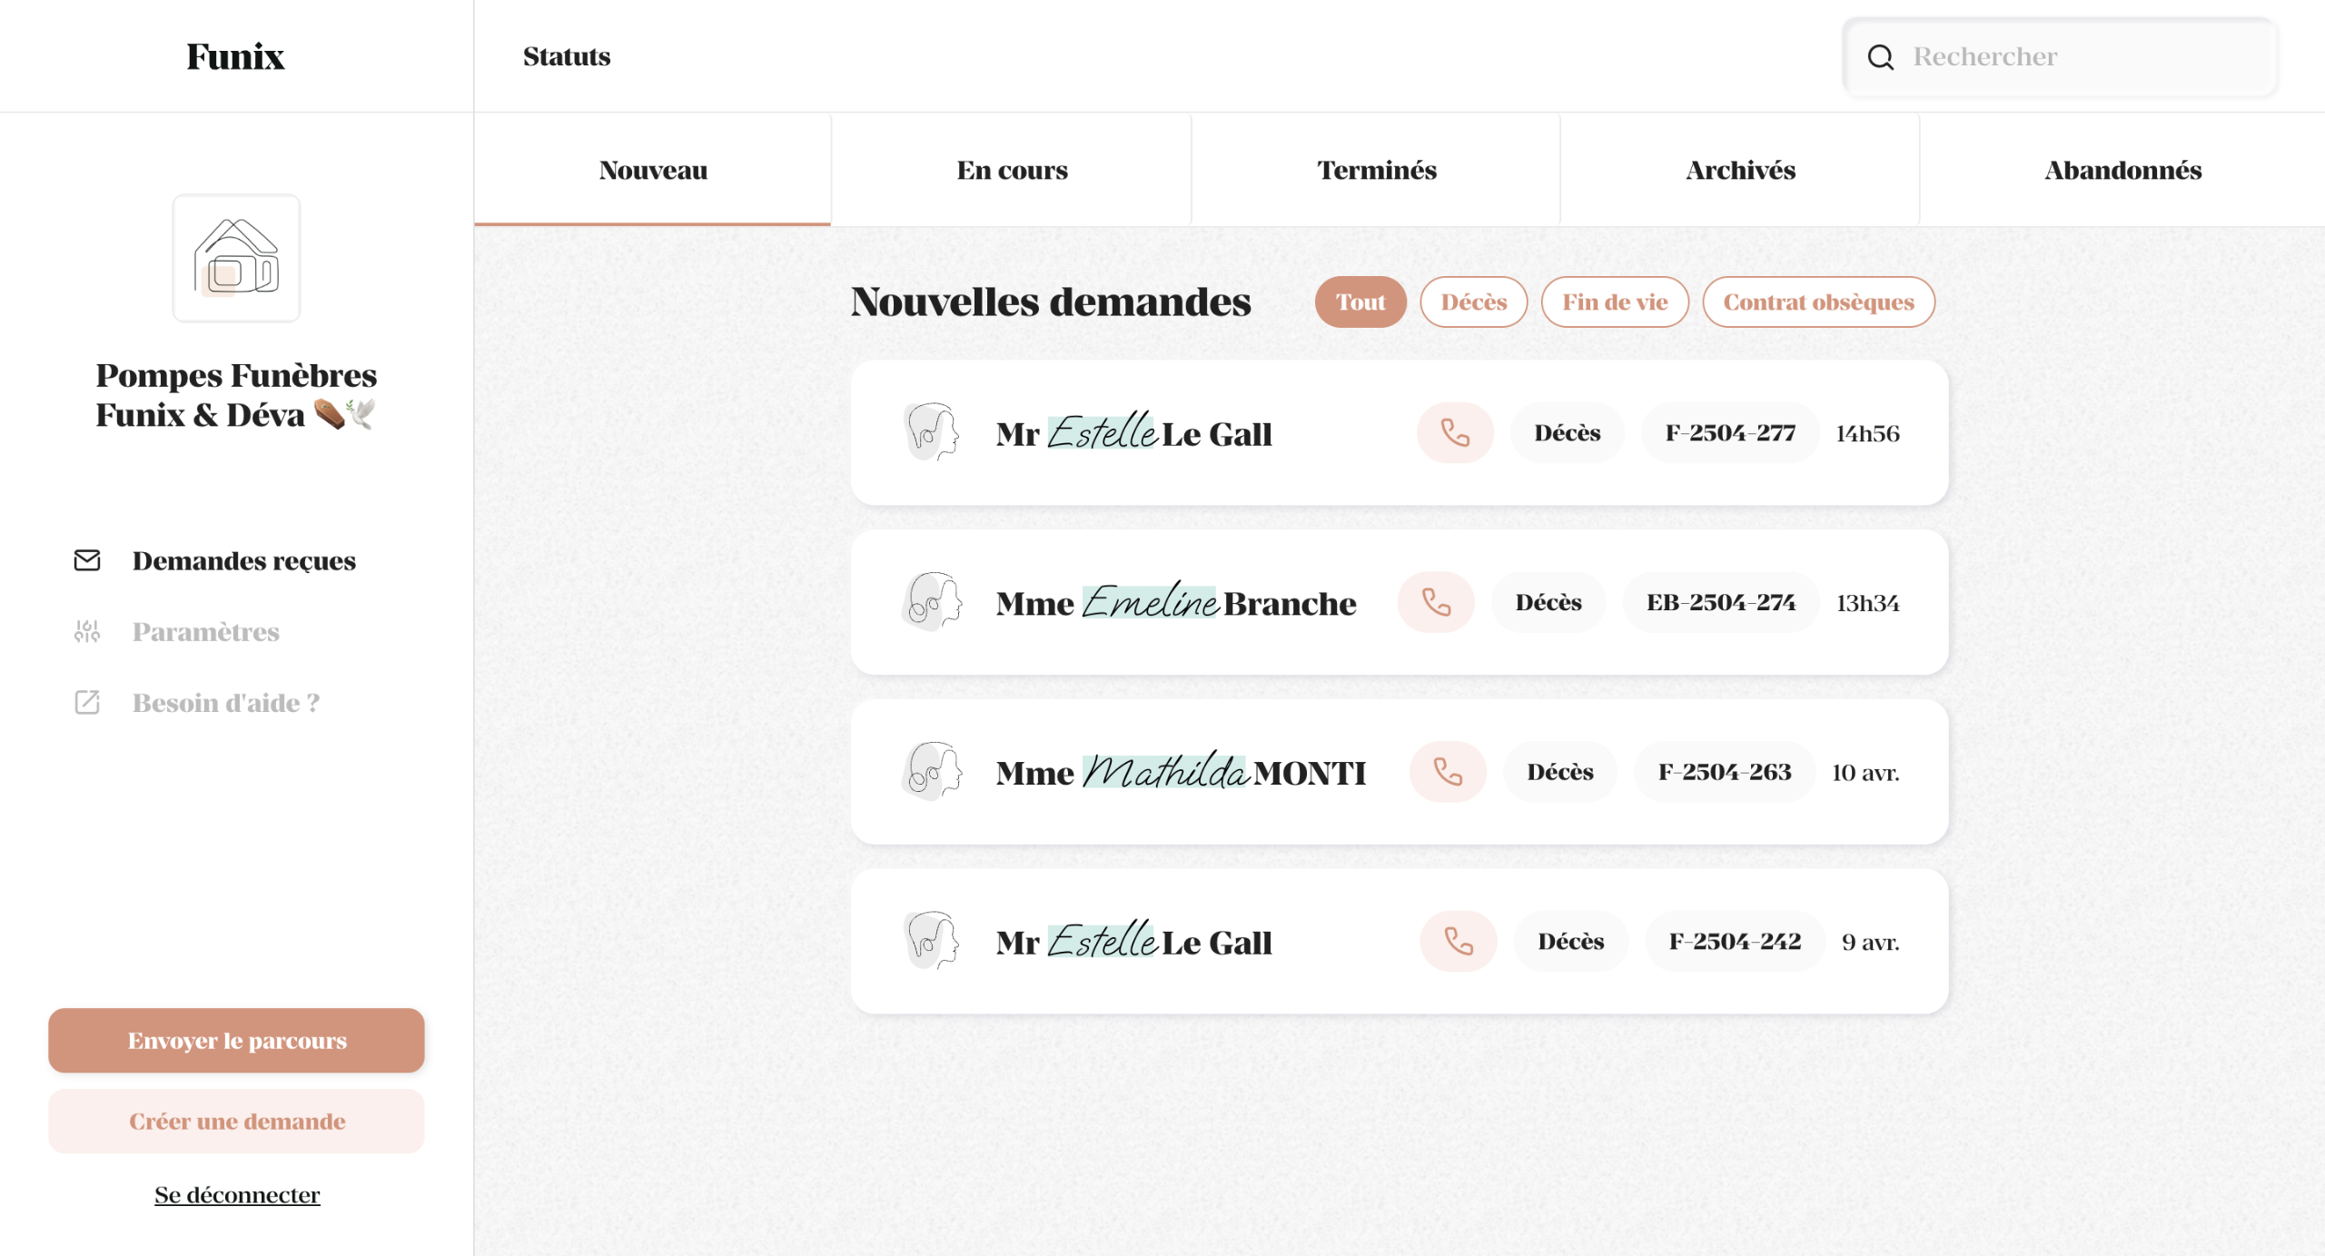Open the Archivés tab
The width and height of the screenshot is (2325, 1256).
click(x=1740, y=170)
